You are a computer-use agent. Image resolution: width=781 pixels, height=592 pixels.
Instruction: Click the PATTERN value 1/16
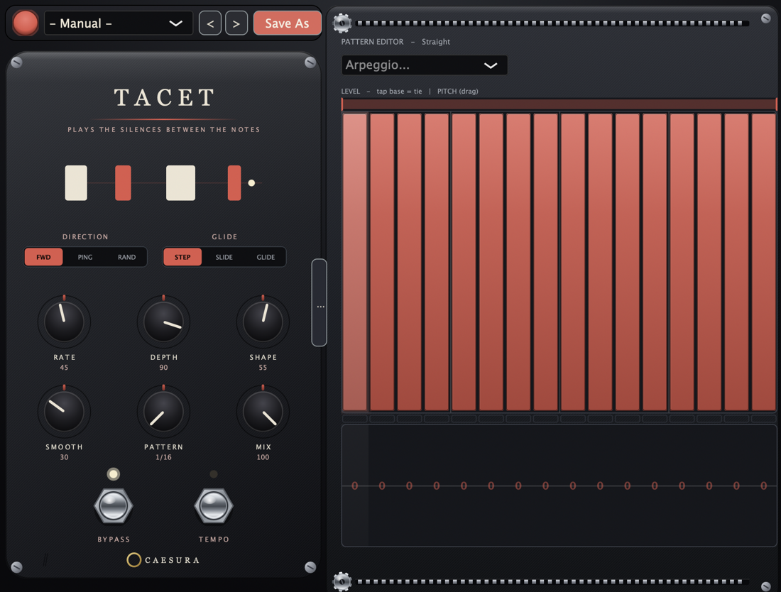[163, 457]
